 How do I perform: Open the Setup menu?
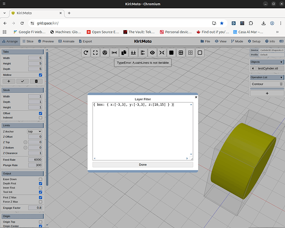pyautogui.click(x=253, y=41)
